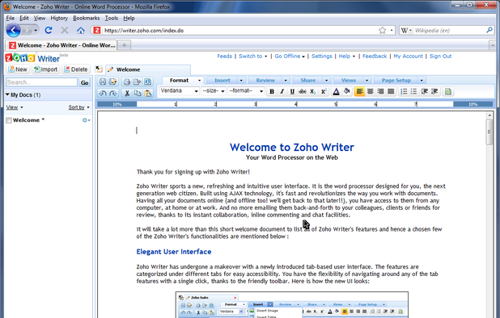Toggle bold formatting
Image resolution: width=500 pixels, height=318 pixels.
point(272,91)
